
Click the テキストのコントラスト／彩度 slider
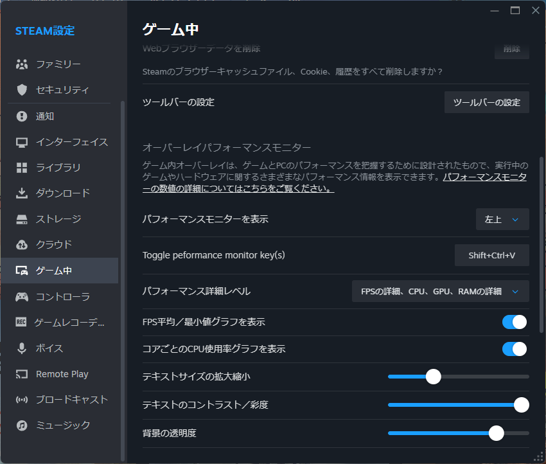click(x=458, y=405)
